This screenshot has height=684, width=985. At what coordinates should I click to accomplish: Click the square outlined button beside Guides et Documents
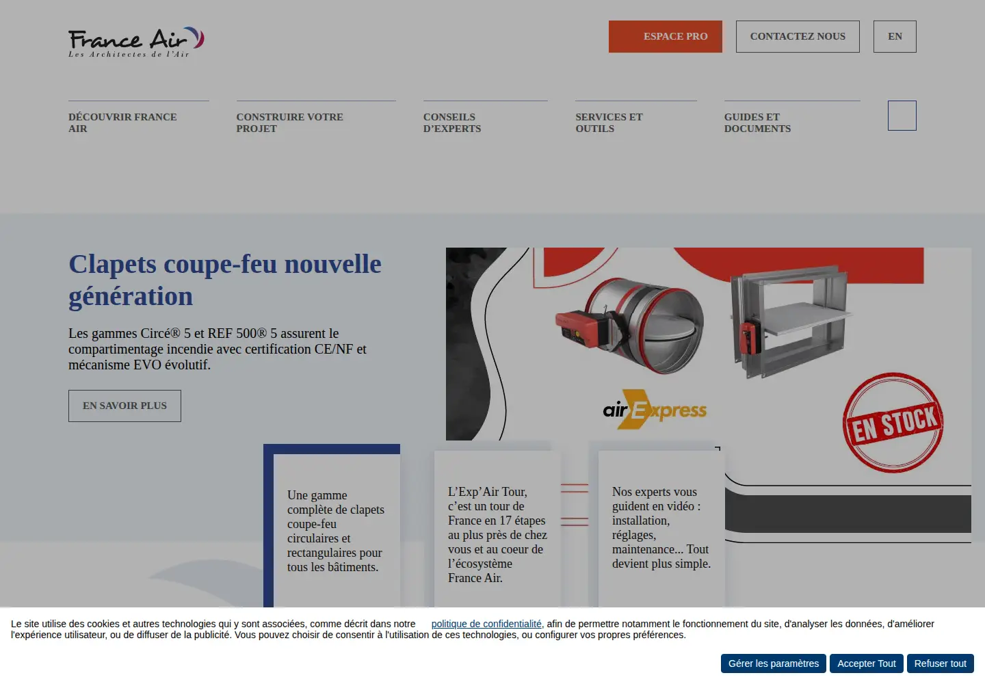pyautogui.click(x=902, y=116)
